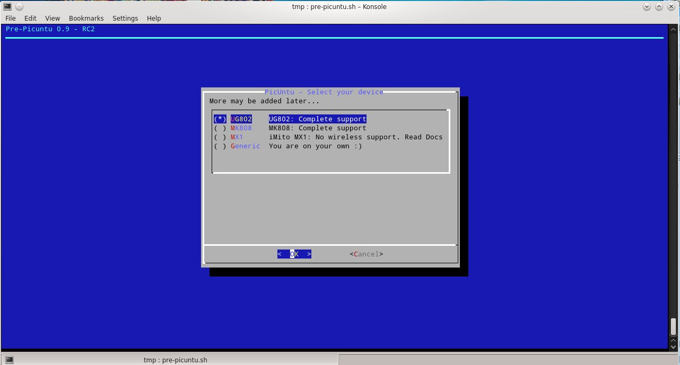Image resolution: width=680 pixels, height=365 pixels.
Task: Click the Konsole application icon in the title bar
Action: (7, 6)
